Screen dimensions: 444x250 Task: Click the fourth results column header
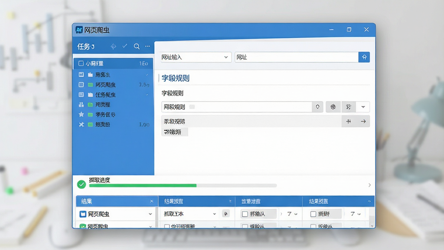point(338,201)
